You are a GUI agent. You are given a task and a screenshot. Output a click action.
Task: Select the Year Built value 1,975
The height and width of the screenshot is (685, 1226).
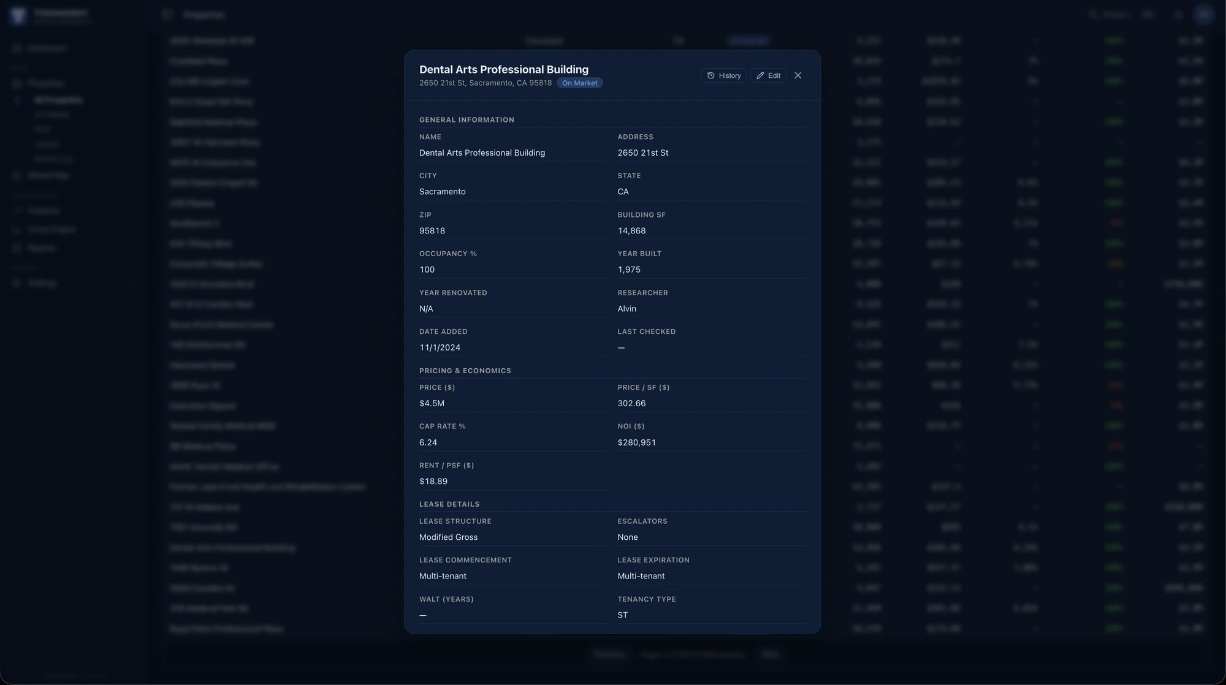pyautogui.click(x=629, y=270)
